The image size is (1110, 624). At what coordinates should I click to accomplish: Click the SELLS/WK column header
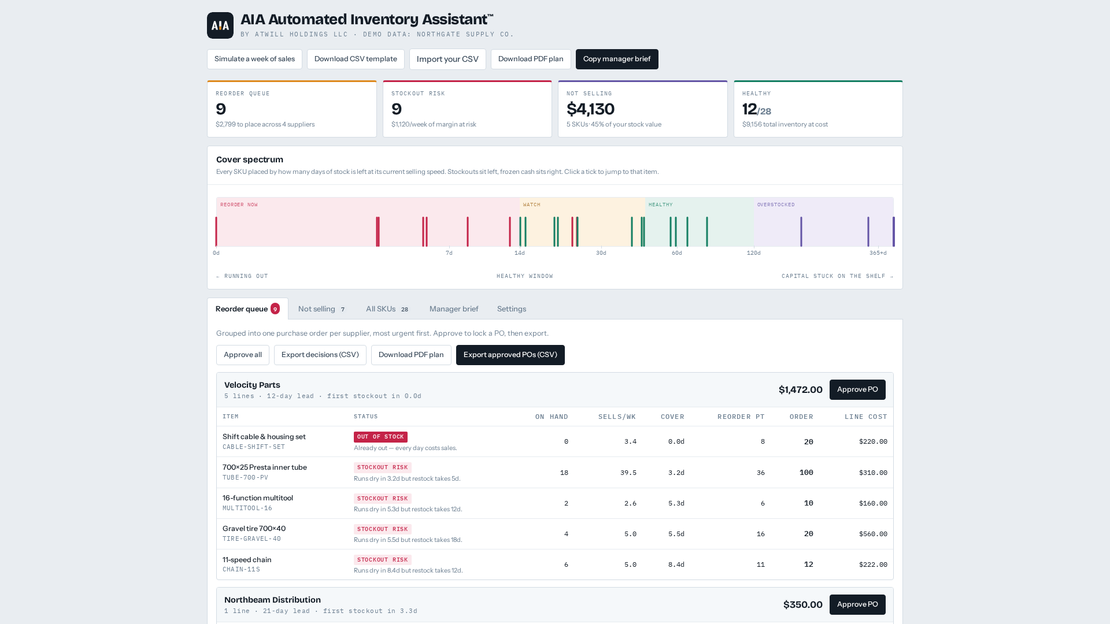(617, 417)
